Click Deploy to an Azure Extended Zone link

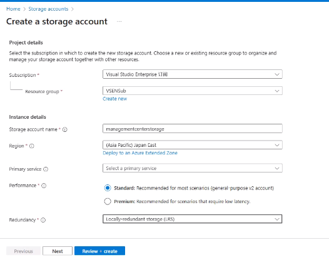pos(140,153)
